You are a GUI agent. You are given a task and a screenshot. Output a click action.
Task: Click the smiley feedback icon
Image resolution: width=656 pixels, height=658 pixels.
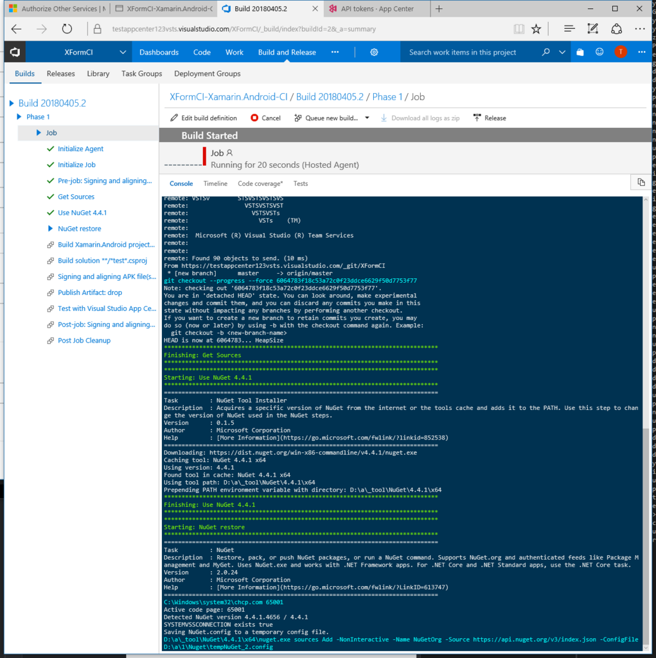[599, 52]
